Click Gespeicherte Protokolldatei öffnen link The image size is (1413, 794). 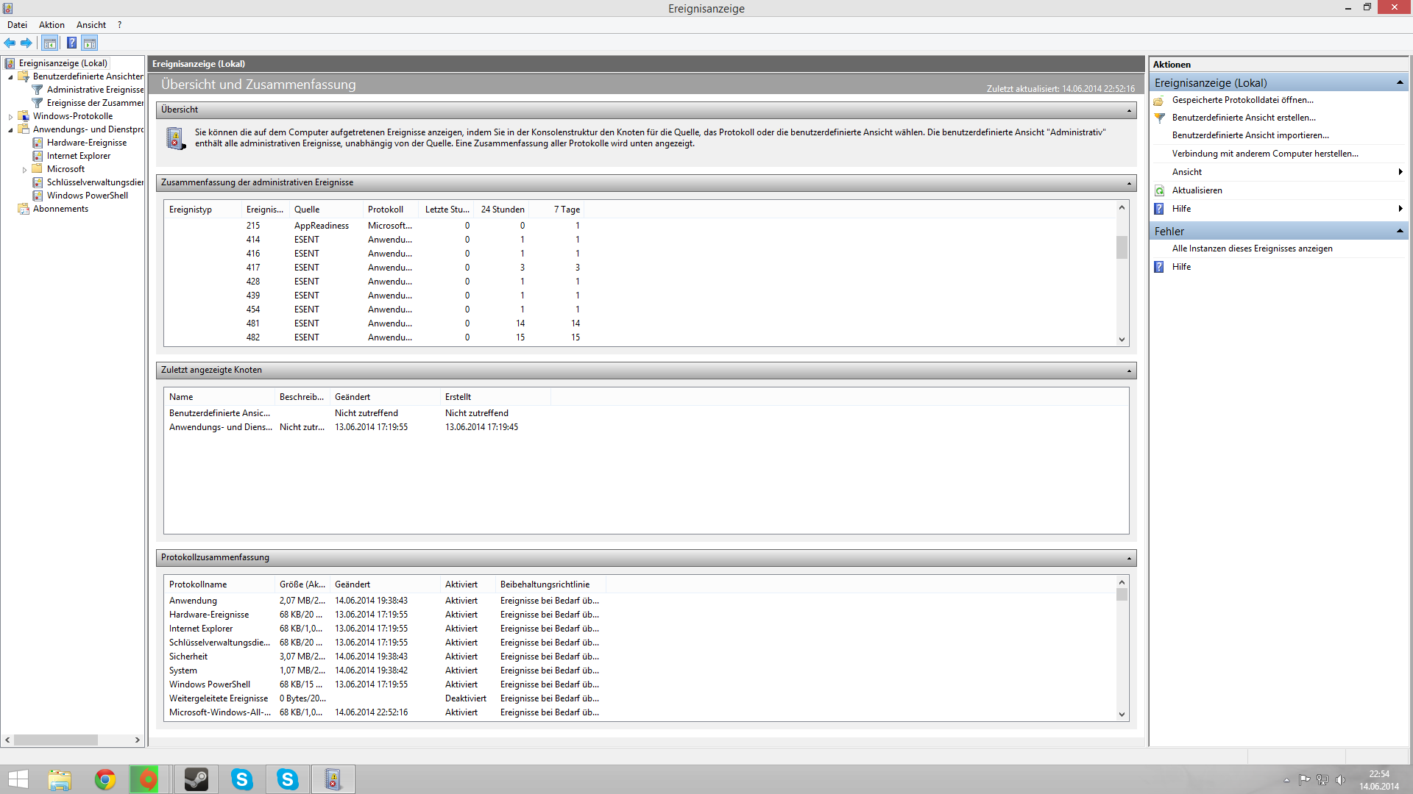click(1242, 100)
